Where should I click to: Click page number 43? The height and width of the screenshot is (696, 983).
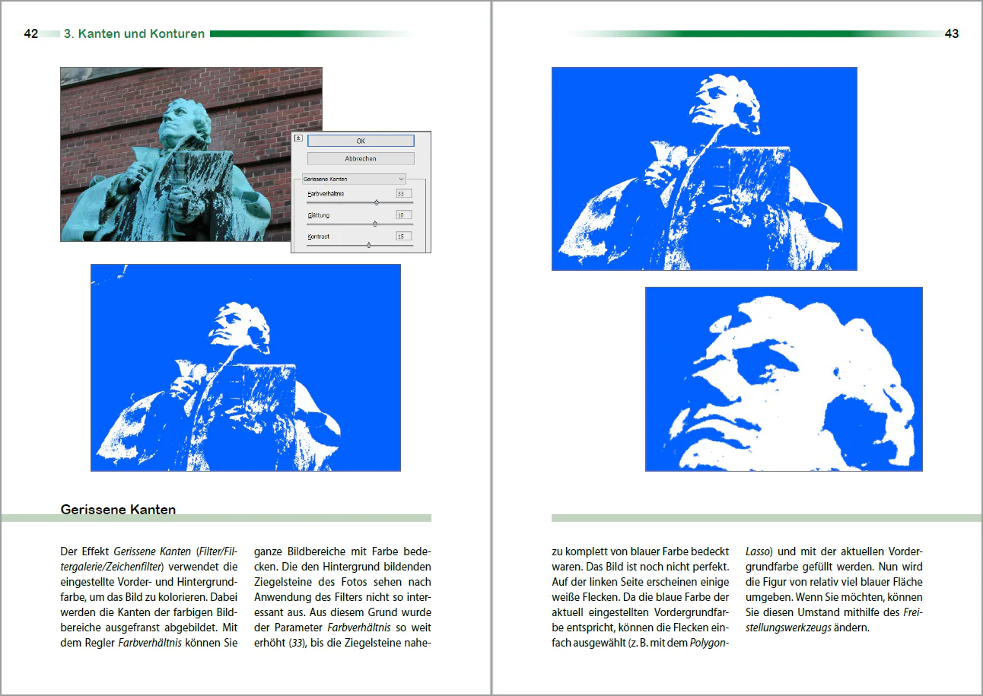click(952, 33)
